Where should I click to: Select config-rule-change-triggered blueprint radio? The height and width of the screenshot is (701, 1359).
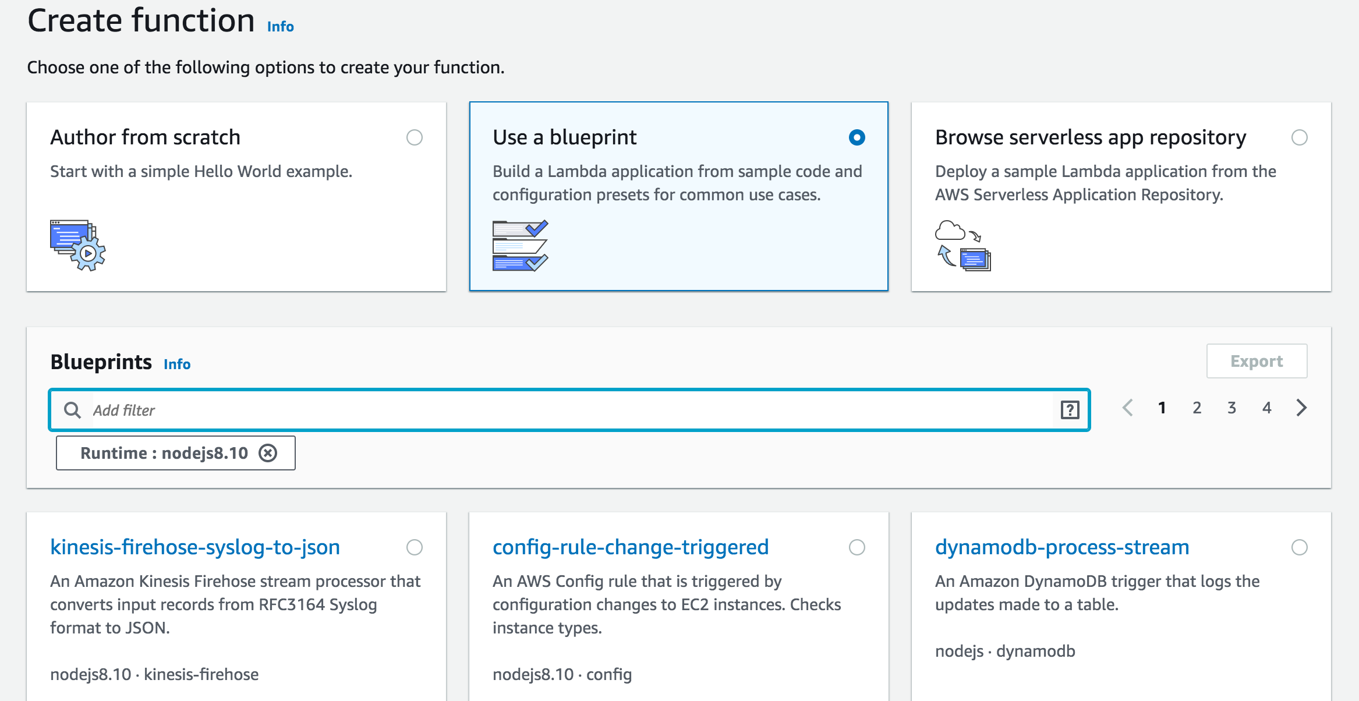(x=857, y=547)
